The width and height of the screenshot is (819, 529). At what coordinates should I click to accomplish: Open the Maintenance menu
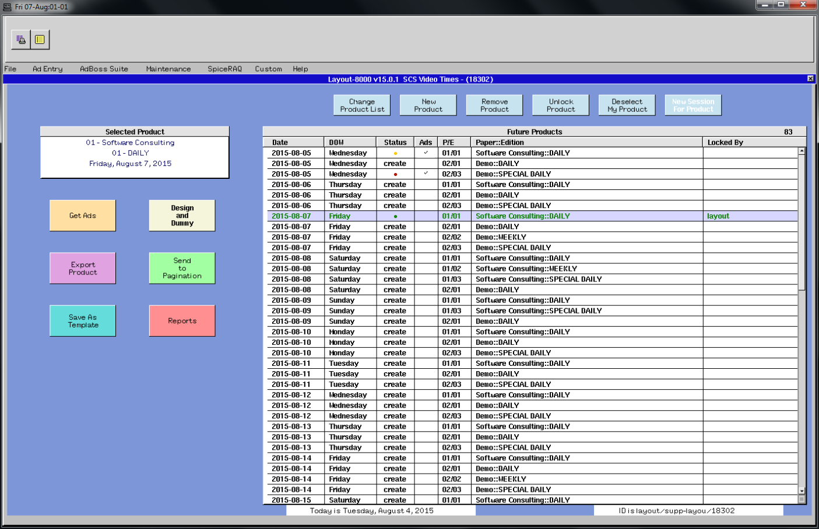tap(168, 69)
